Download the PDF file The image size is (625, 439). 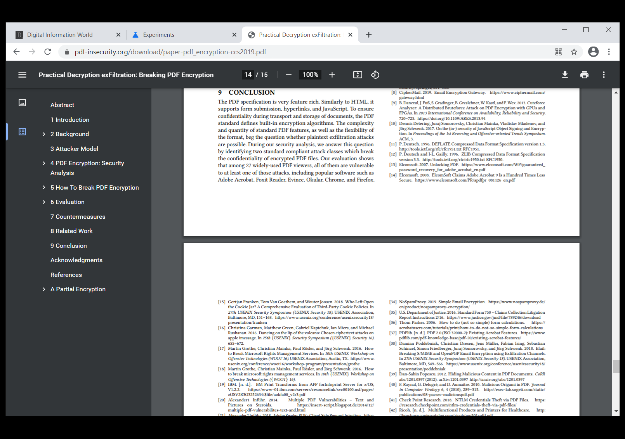point(565,75)
